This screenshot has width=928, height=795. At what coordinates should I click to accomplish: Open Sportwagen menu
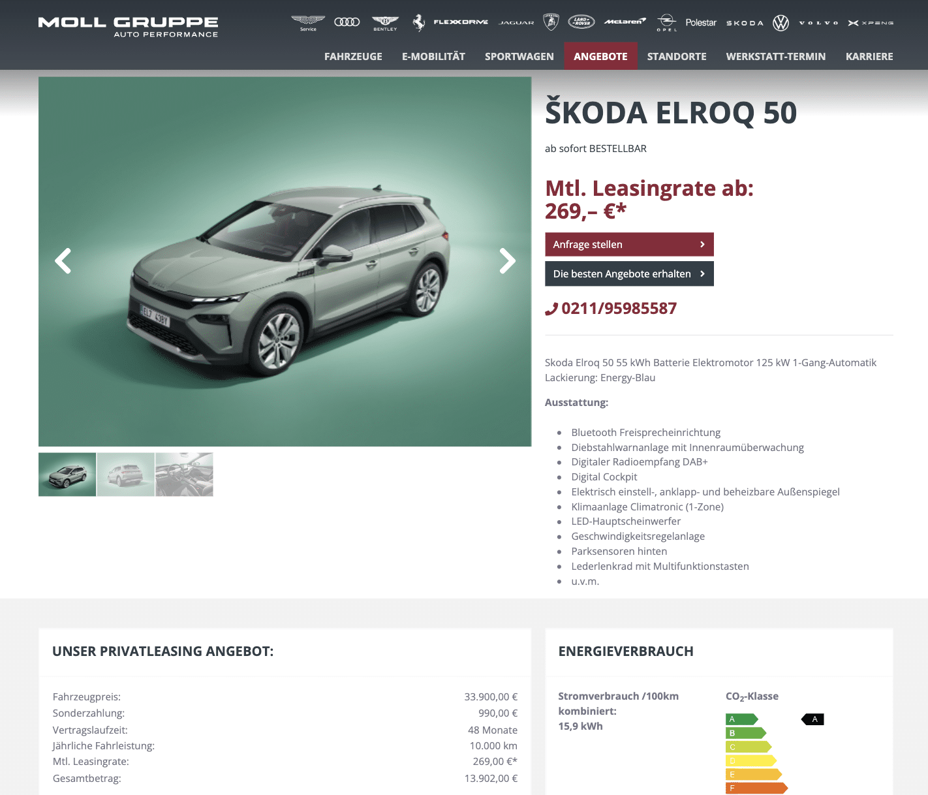click(x=519, y=56)
